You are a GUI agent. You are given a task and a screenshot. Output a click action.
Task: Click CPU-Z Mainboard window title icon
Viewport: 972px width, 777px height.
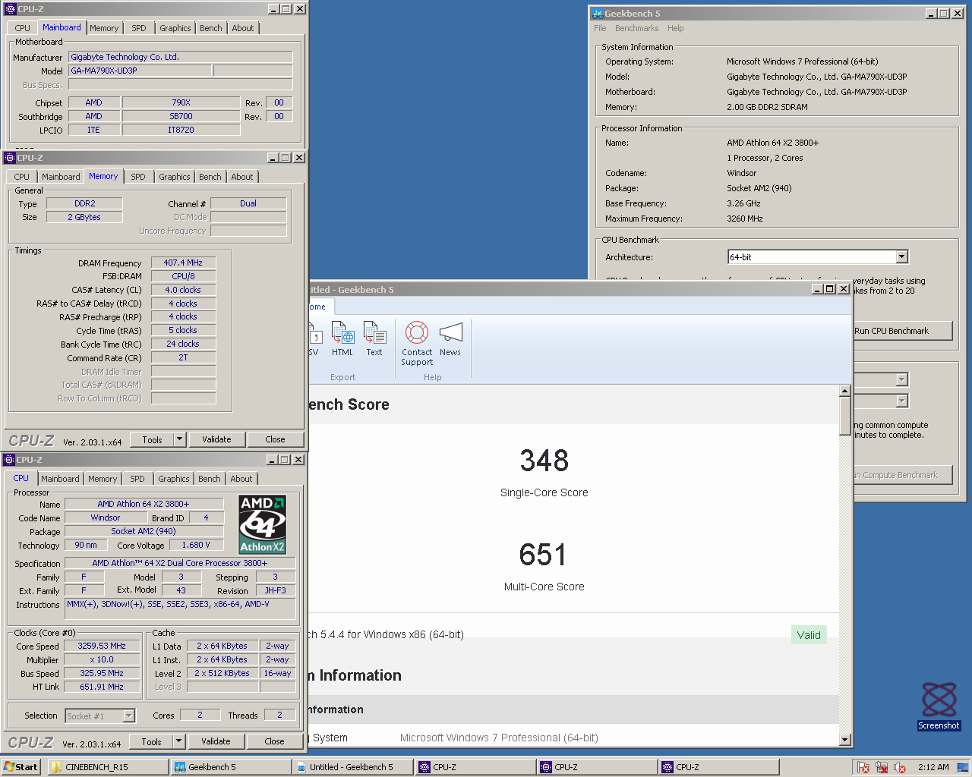click(x=10, y=9)
